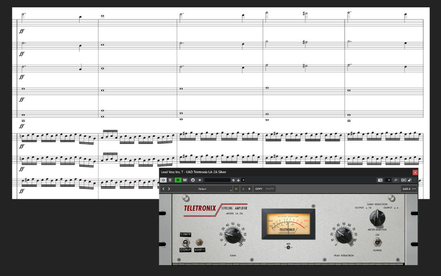
Task: Click the VU level indicator meter
Action: point(288,224)
